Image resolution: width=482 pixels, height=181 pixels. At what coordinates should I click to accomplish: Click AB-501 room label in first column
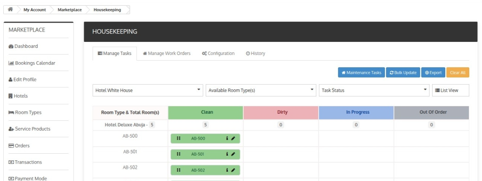[x=130, y=151]
